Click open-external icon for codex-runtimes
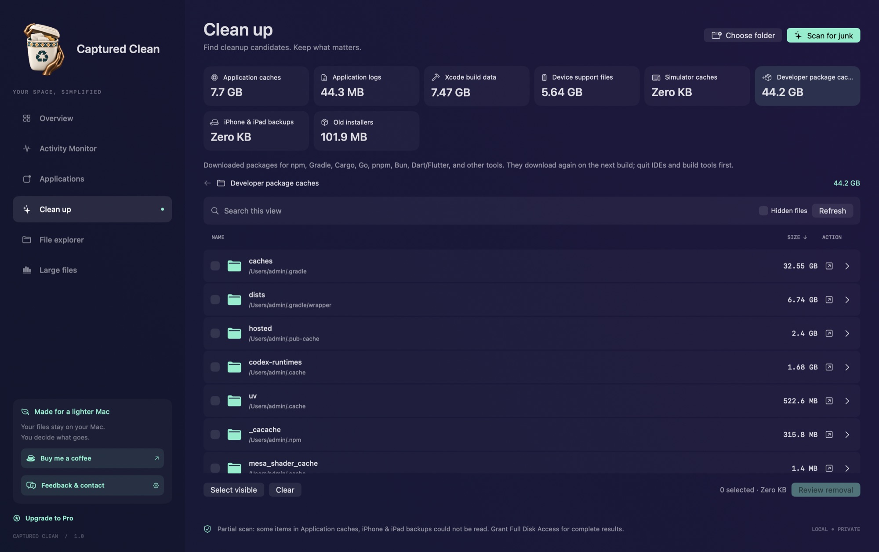Viewport: 879px width, 552px height. click(x=829, y=367)
